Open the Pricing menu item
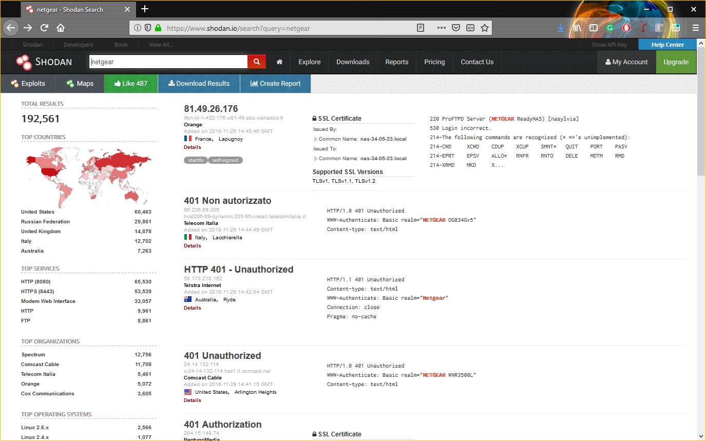 434,62
